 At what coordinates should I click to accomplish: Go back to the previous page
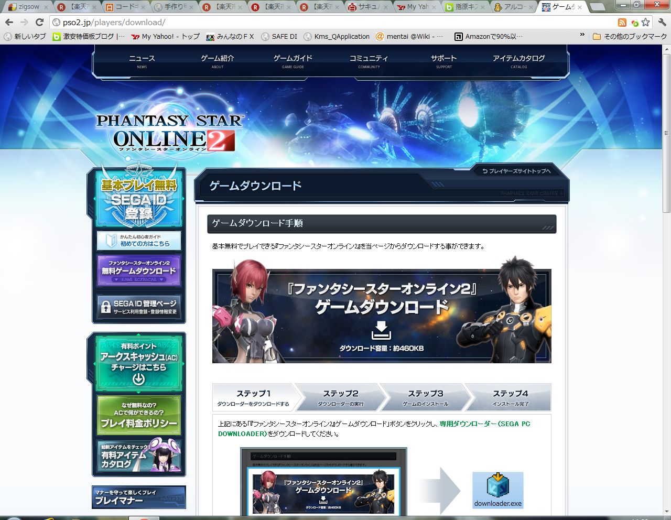click(x=9, y=23)
